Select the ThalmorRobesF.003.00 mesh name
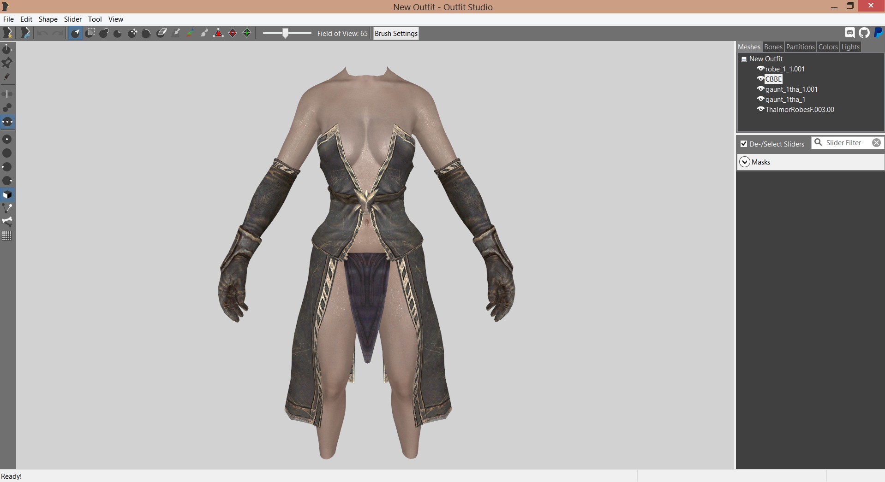 point(800,109)
